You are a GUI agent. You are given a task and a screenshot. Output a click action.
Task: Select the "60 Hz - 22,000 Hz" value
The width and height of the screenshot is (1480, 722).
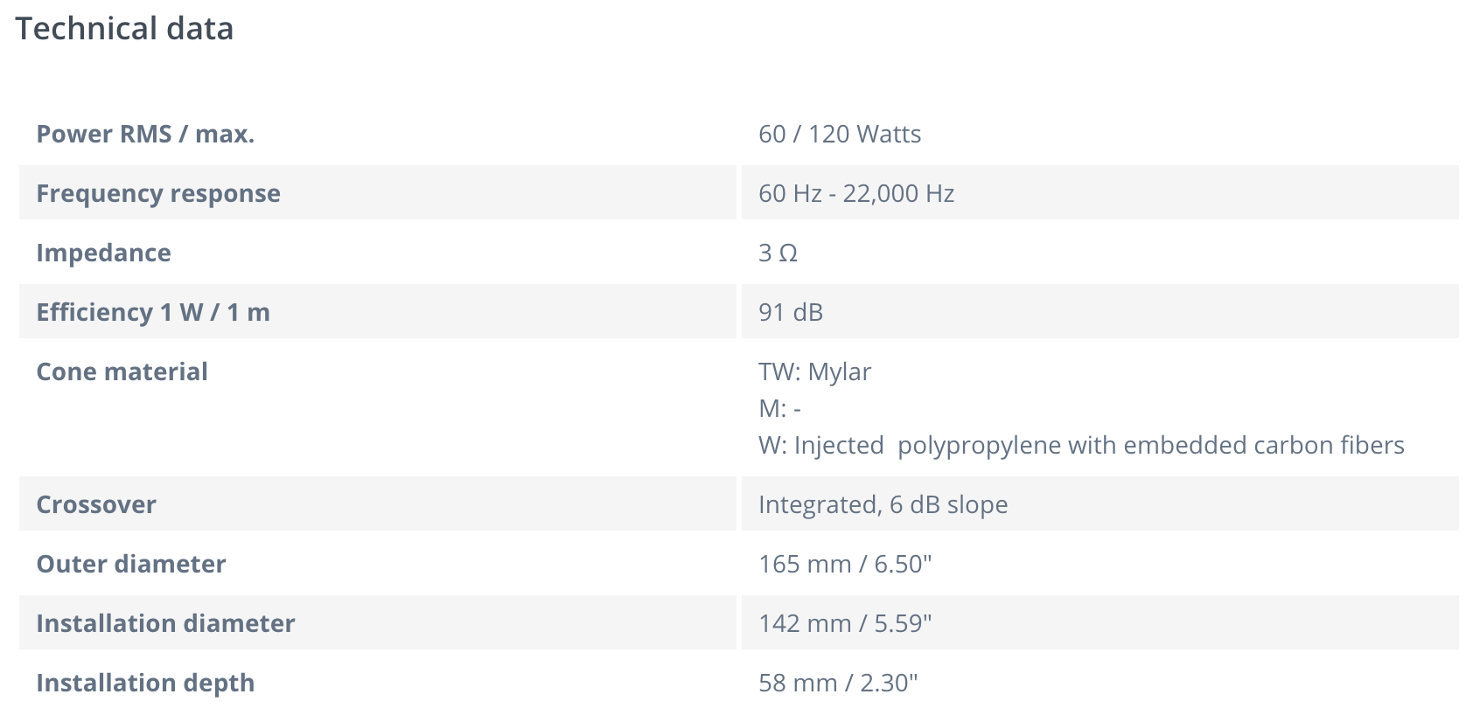click(x=856, y=193)
